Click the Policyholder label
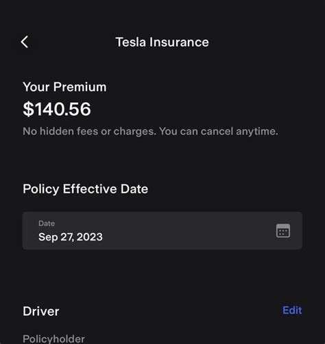The width and height of the screenshot is (325, 344). [x=53, y=339]
